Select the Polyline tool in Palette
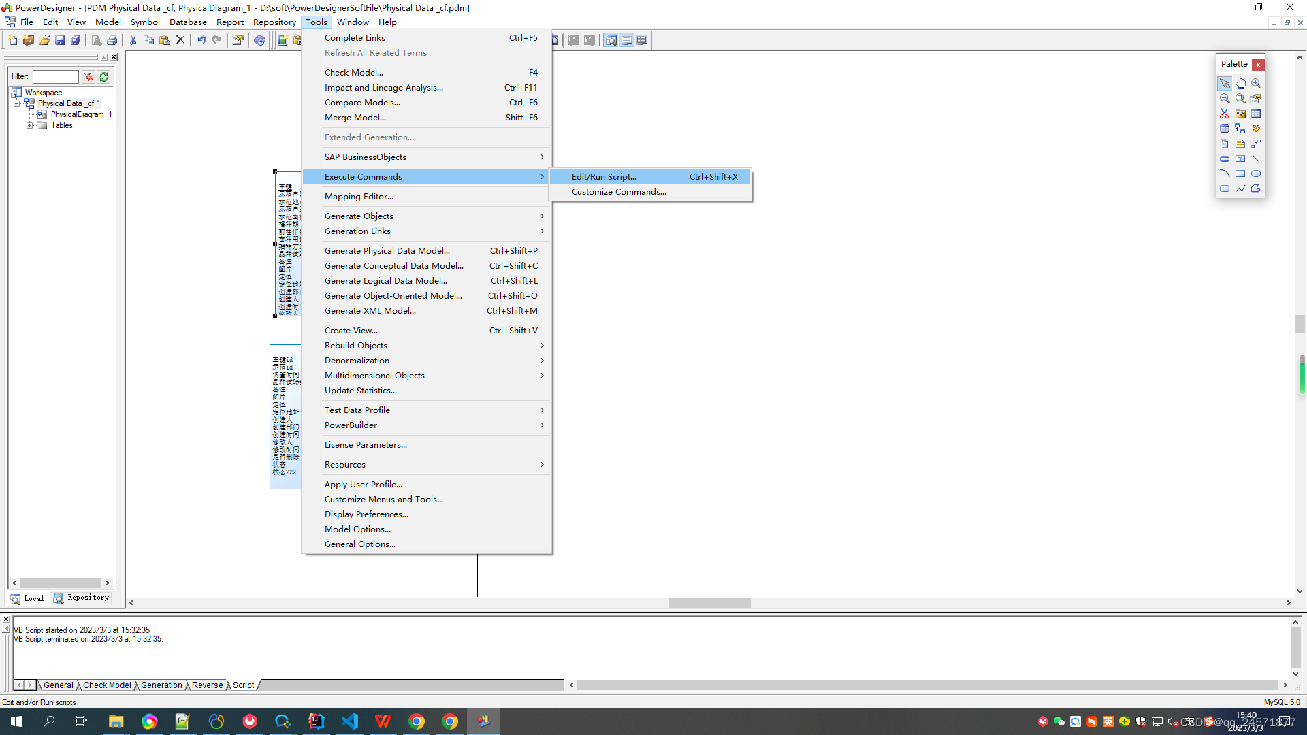 coord(1240,189)
